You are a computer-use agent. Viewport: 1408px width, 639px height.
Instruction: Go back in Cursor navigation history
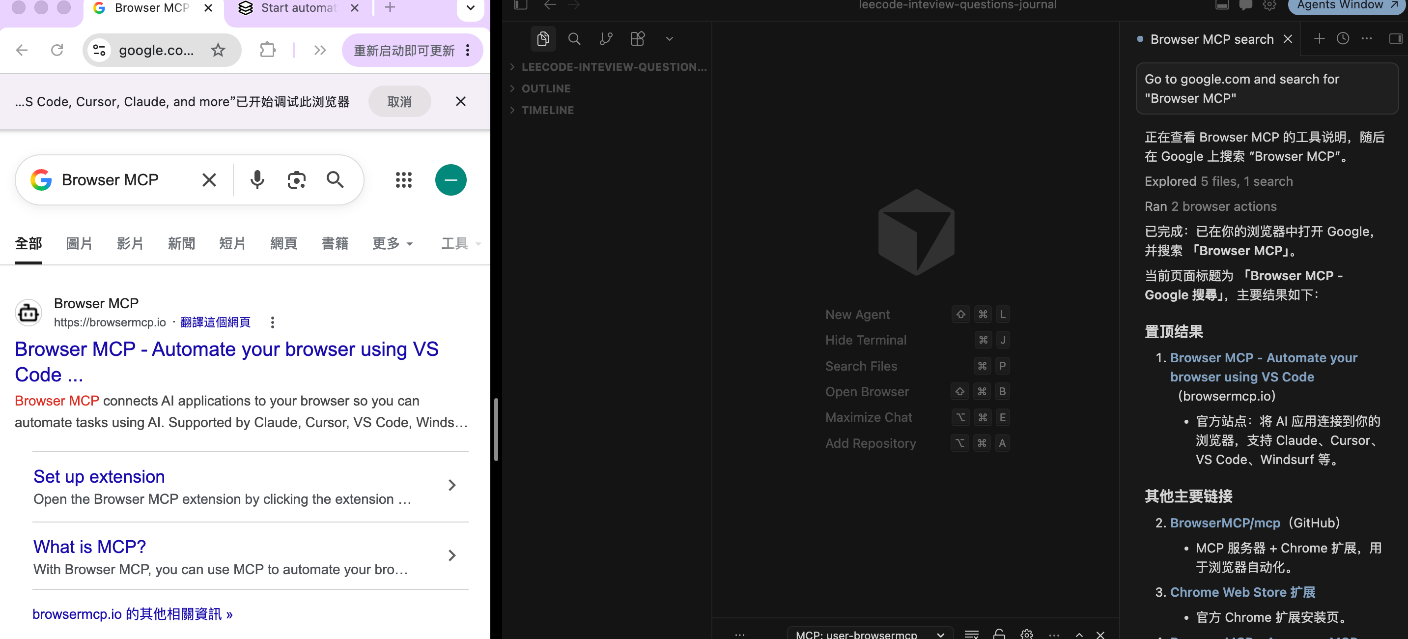click(x=550, y=5)
